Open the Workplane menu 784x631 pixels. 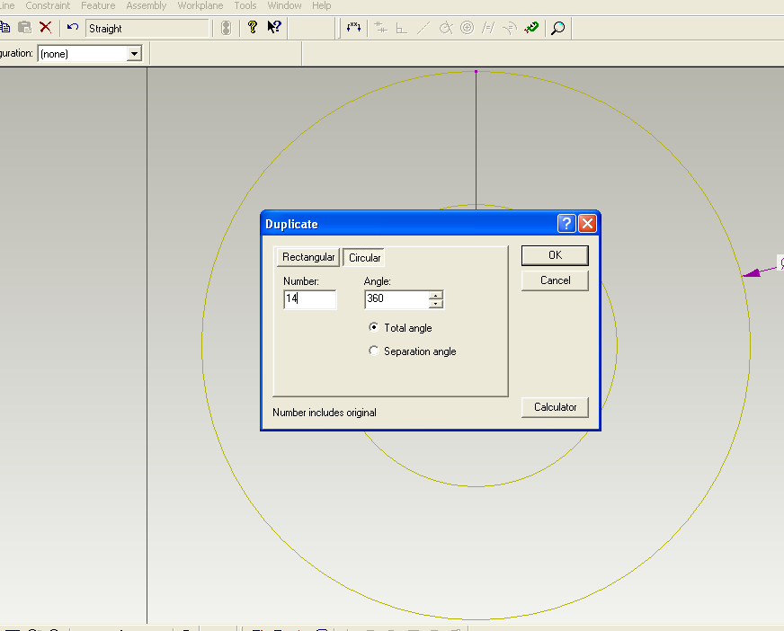[x=200, y=5]
